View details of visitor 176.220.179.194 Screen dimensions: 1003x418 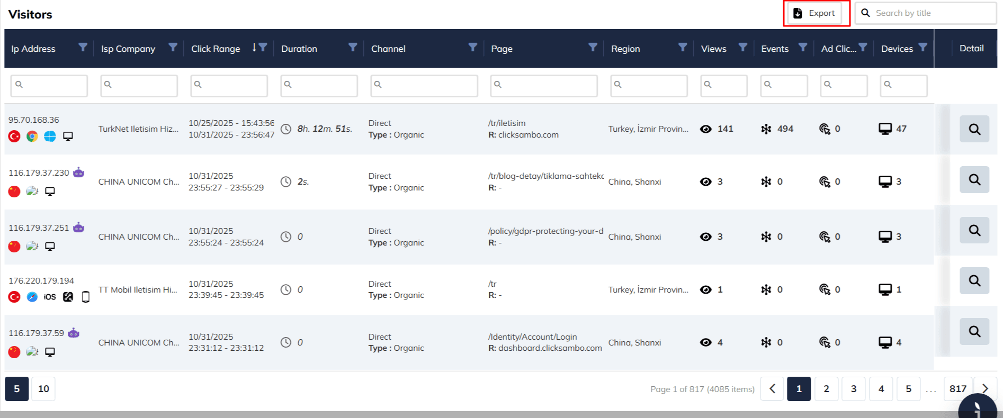974,280
